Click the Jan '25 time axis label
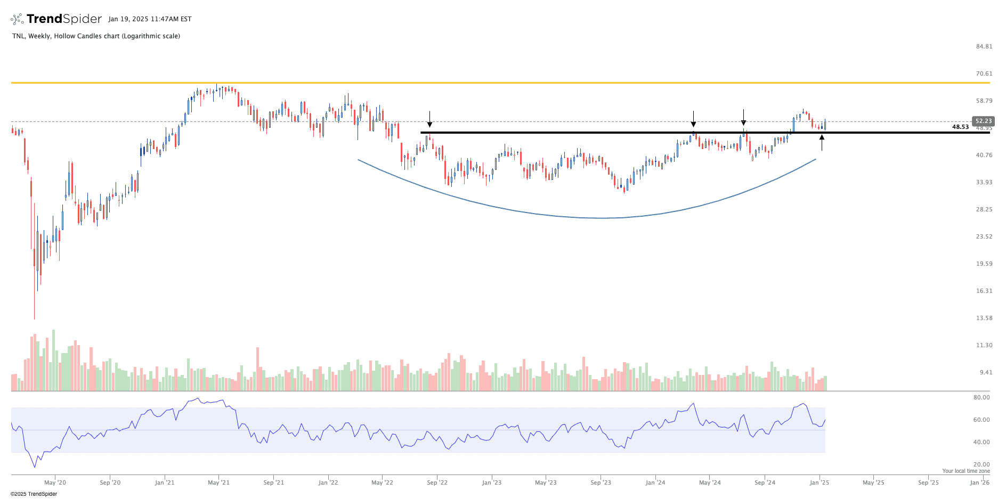 tap(819, 482)
